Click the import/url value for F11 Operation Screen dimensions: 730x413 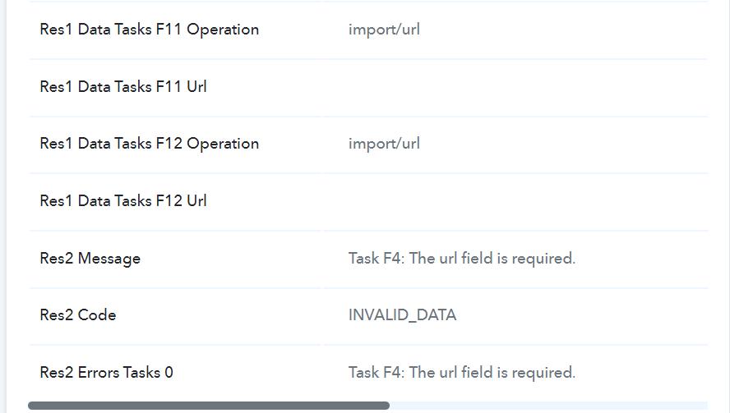pos(384,30)
